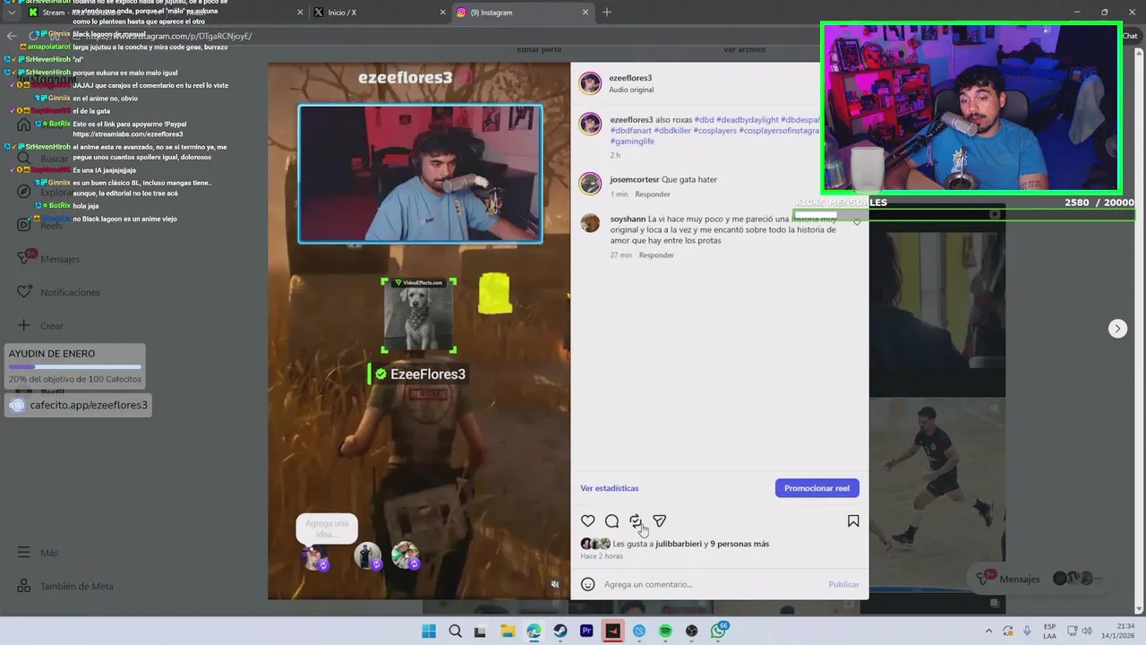Open the floating Mensajes panel

click(x=1039, y=579)
